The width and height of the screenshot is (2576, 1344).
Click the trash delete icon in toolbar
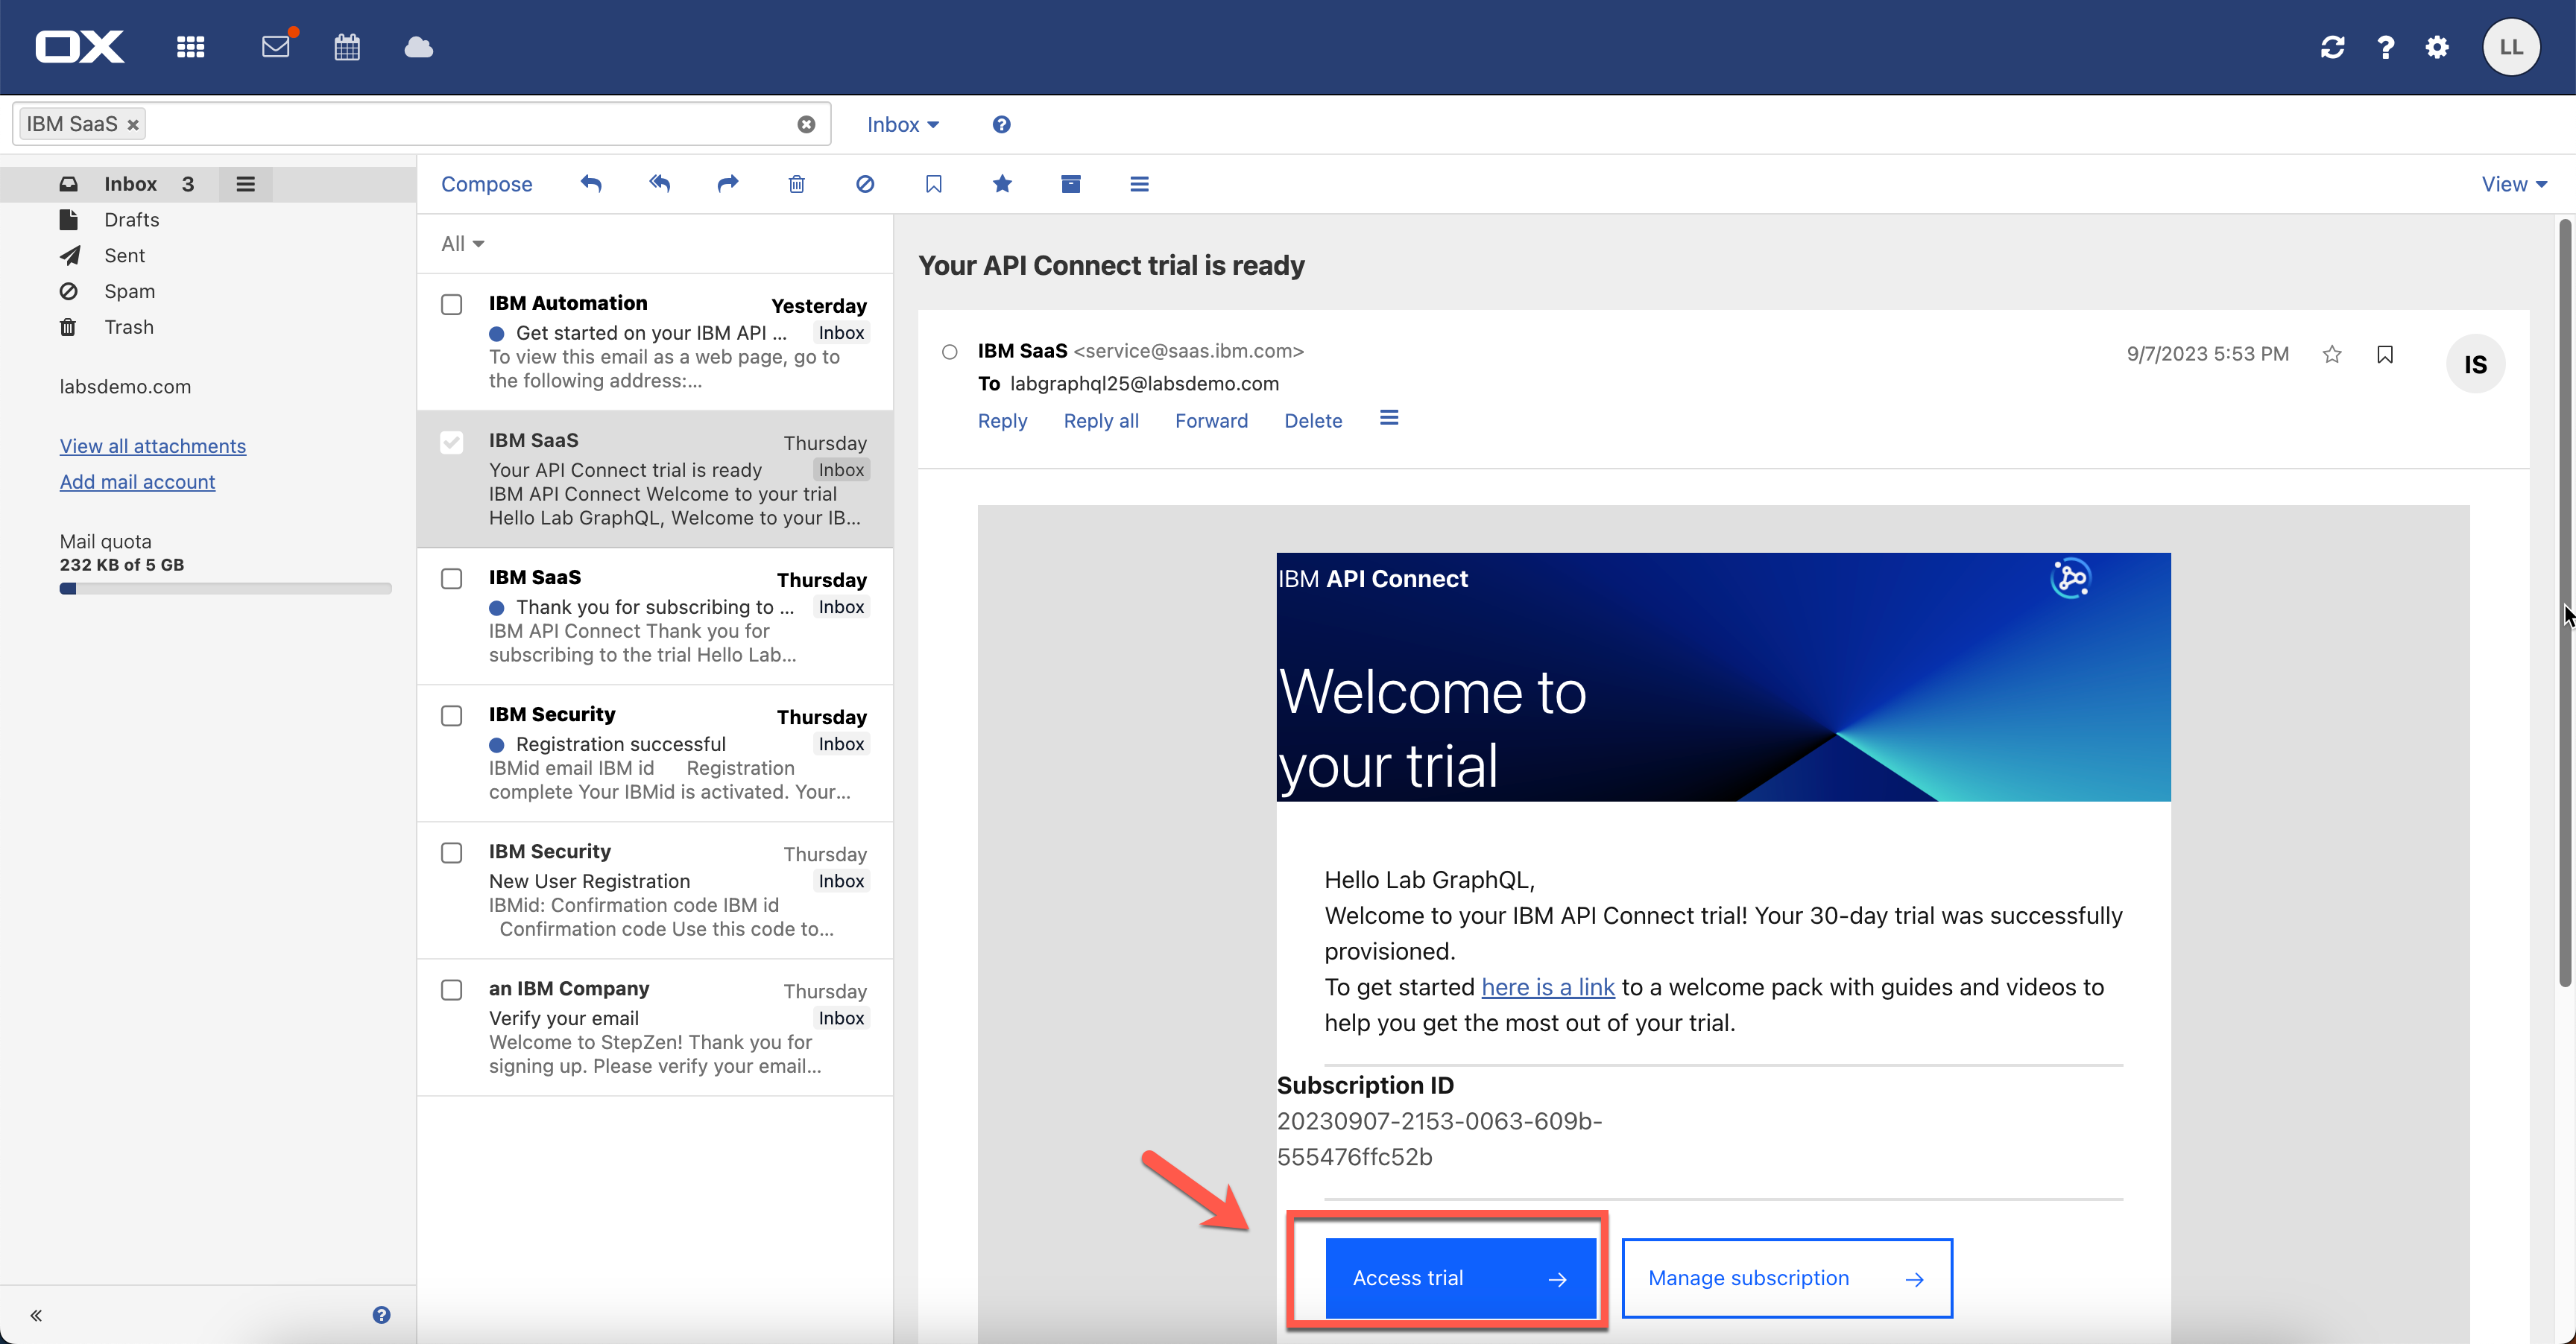pos(796,184)
